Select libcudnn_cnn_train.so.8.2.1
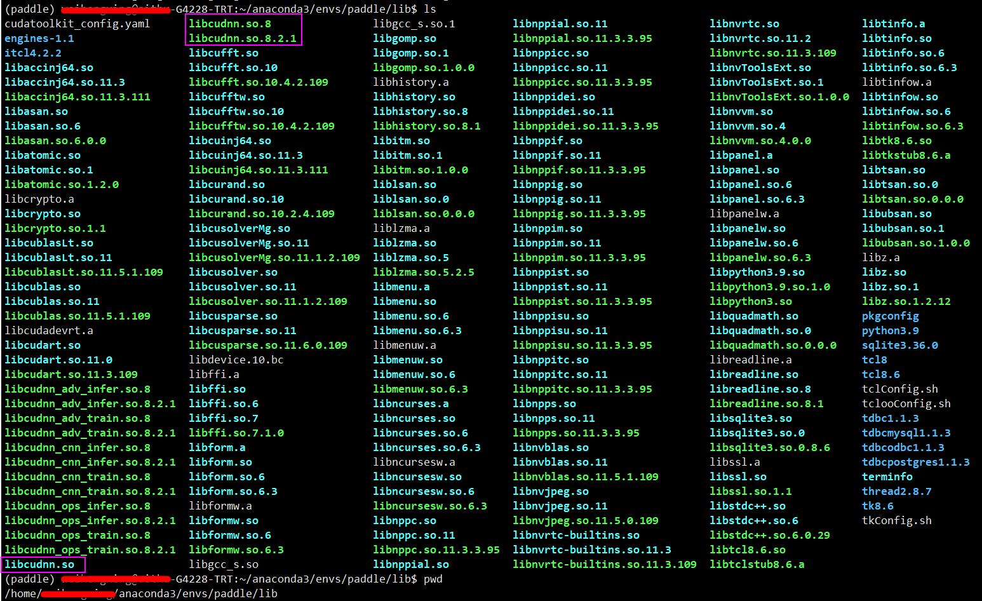Image resolution: width=982 pixels, height=601 pixels. (x=90, y=491)
